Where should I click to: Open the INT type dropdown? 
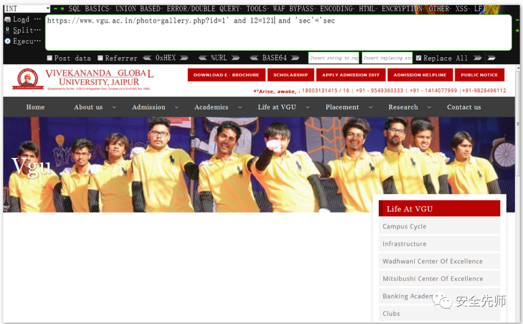(27, 9)
